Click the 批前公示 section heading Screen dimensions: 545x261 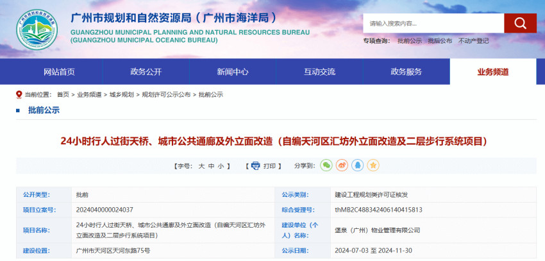[x=44, y=110]
